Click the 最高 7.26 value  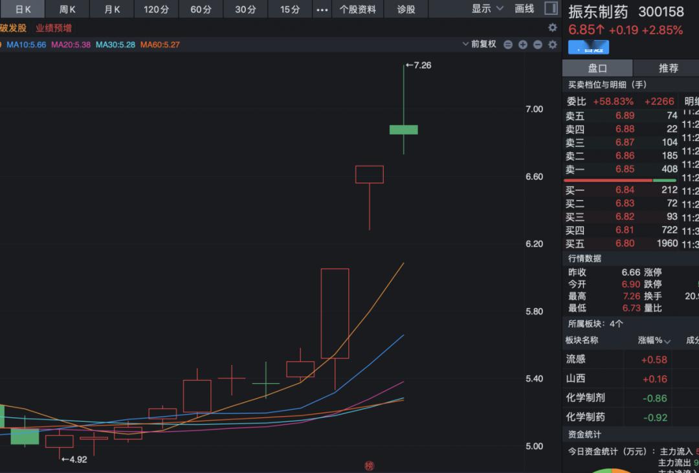coord(631,296)
